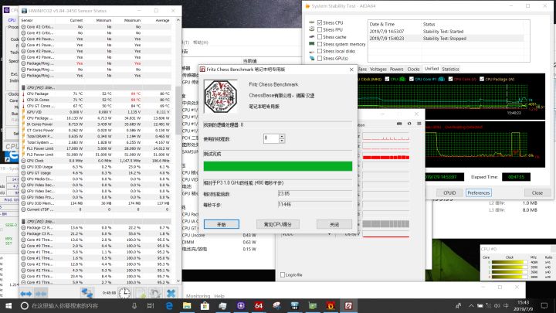The width and height of the screenshot is (556, 313).
Task: Open green chip app taskbar icon
Action: point(313,305)
